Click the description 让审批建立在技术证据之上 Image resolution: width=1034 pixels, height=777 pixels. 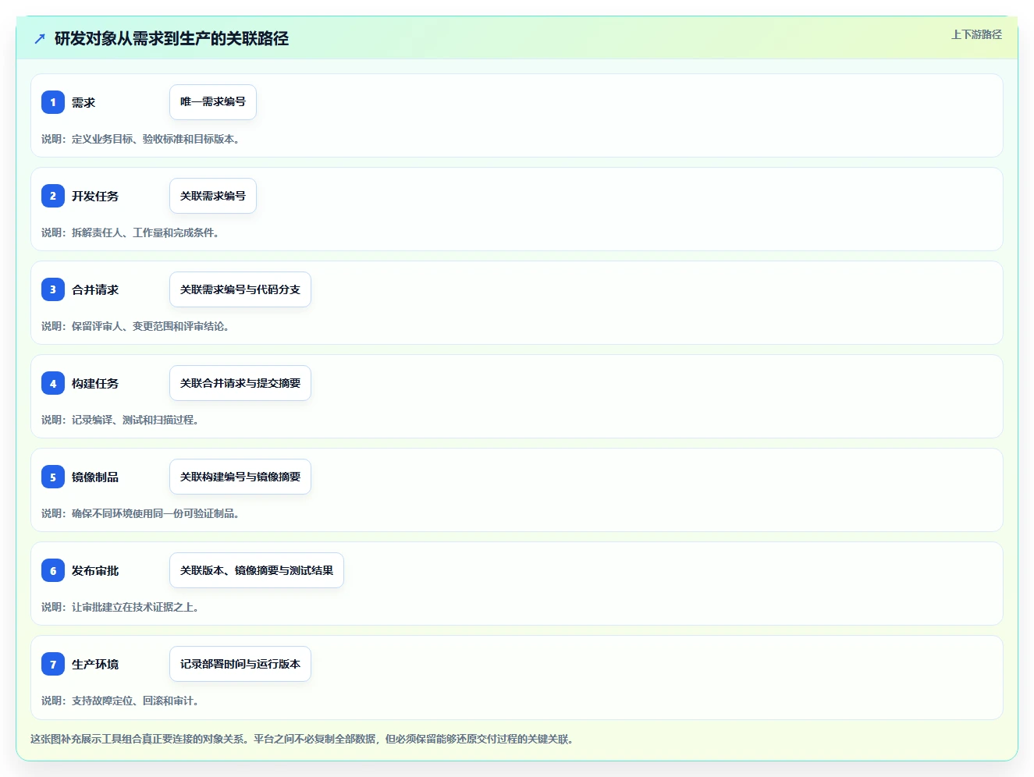(x=135, y=607)
